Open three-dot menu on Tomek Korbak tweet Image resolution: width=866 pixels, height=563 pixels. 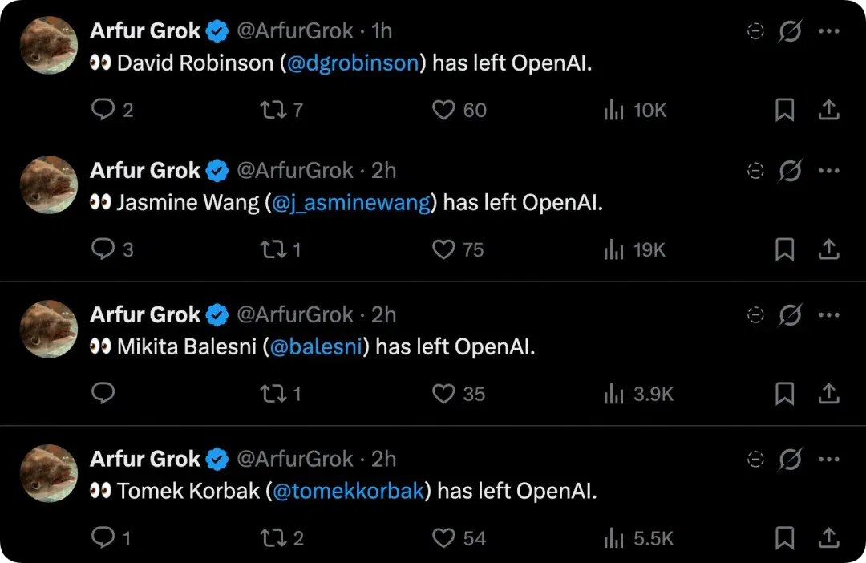(829, 459)
